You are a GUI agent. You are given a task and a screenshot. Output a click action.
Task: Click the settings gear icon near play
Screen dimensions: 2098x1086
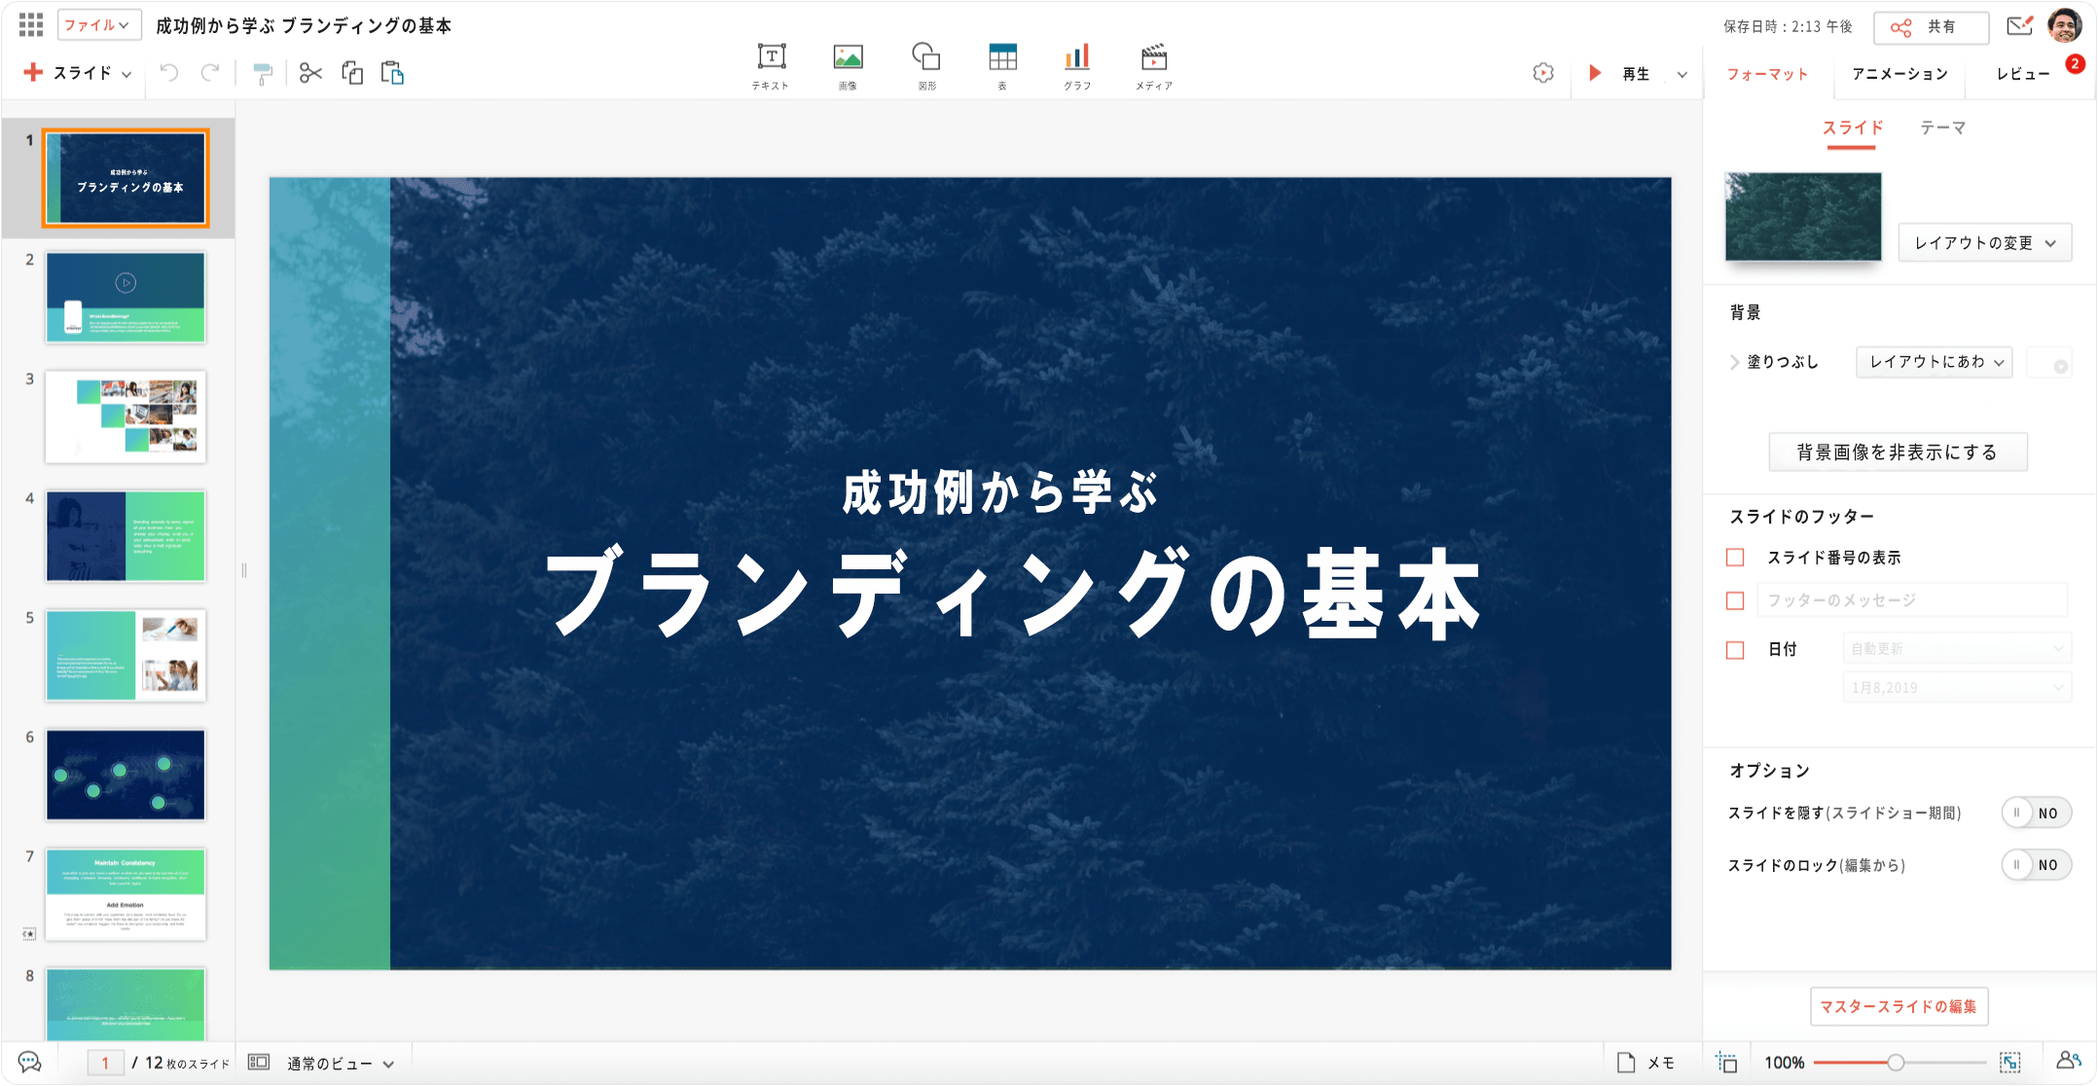tap(1543, 73)
